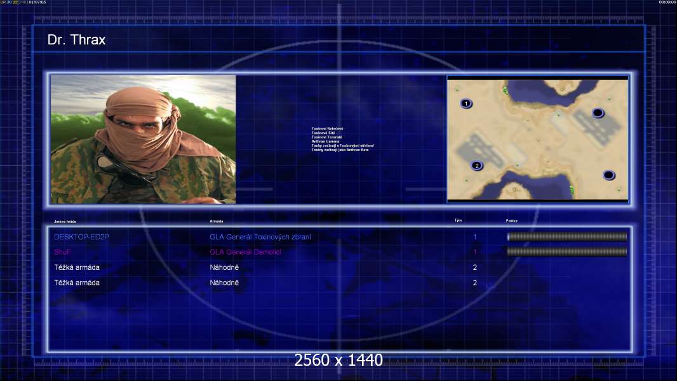Click the 2560 x 1440 resolution text
The image size is (677, 381).
pyautogui.click(x=338, y=360)
